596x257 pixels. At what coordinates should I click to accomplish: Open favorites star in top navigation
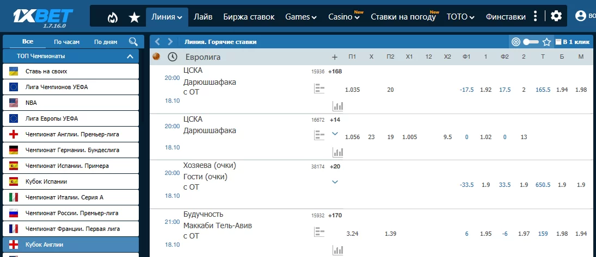(x=134, y=17)
